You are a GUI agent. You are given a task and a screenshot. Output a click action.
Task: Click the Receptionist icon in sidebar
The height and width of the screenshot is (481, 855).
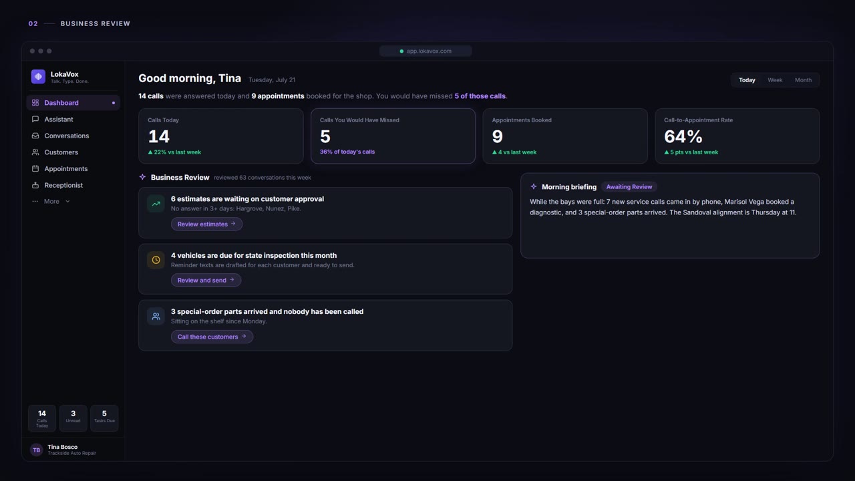[35, 185]
